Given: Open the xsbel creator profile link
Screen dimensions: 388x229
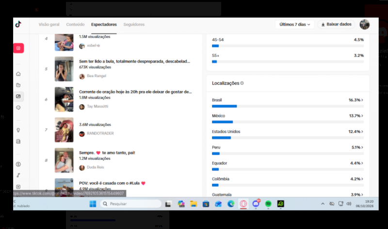Looking at the screenshot, I should point(90,46).
